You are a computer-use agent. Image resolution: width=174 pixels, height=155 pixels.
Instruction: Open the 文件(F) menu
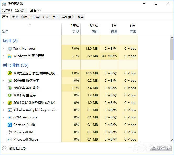7,10
